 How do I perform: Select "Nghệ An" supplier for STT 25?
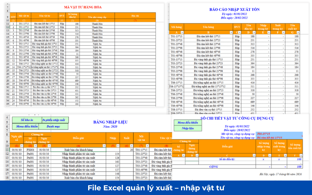coord(97,104)
